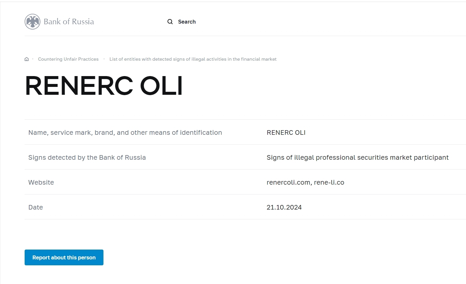
Task: Open the Countering Unfair Practices breadcrumb
Action: pos(68,59)
